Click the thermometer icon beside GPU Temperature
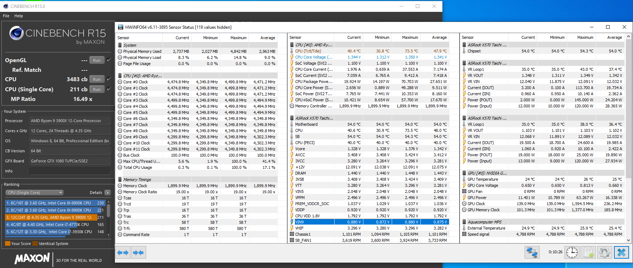This screenshot has width=633, height=268. pyautogui.click(x=464, y=179)
